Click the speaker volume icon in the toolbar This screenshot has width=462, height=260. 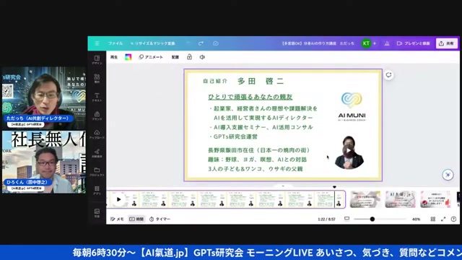tap(202, 57)
